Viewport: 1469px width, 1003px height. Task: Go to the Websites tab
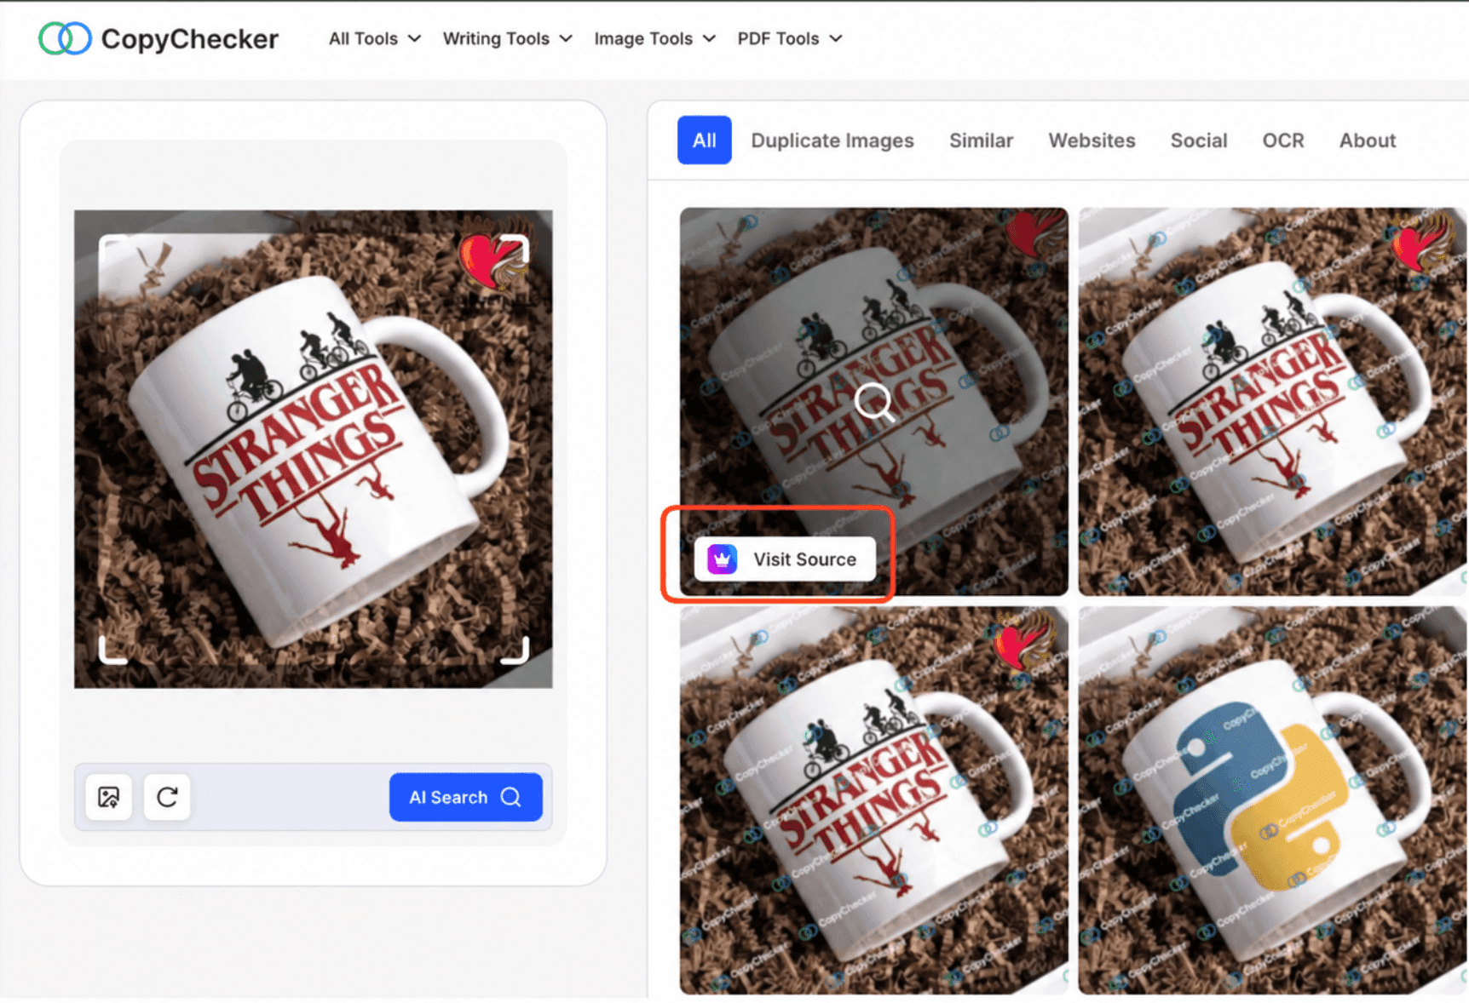click(x=1092, y=140)
